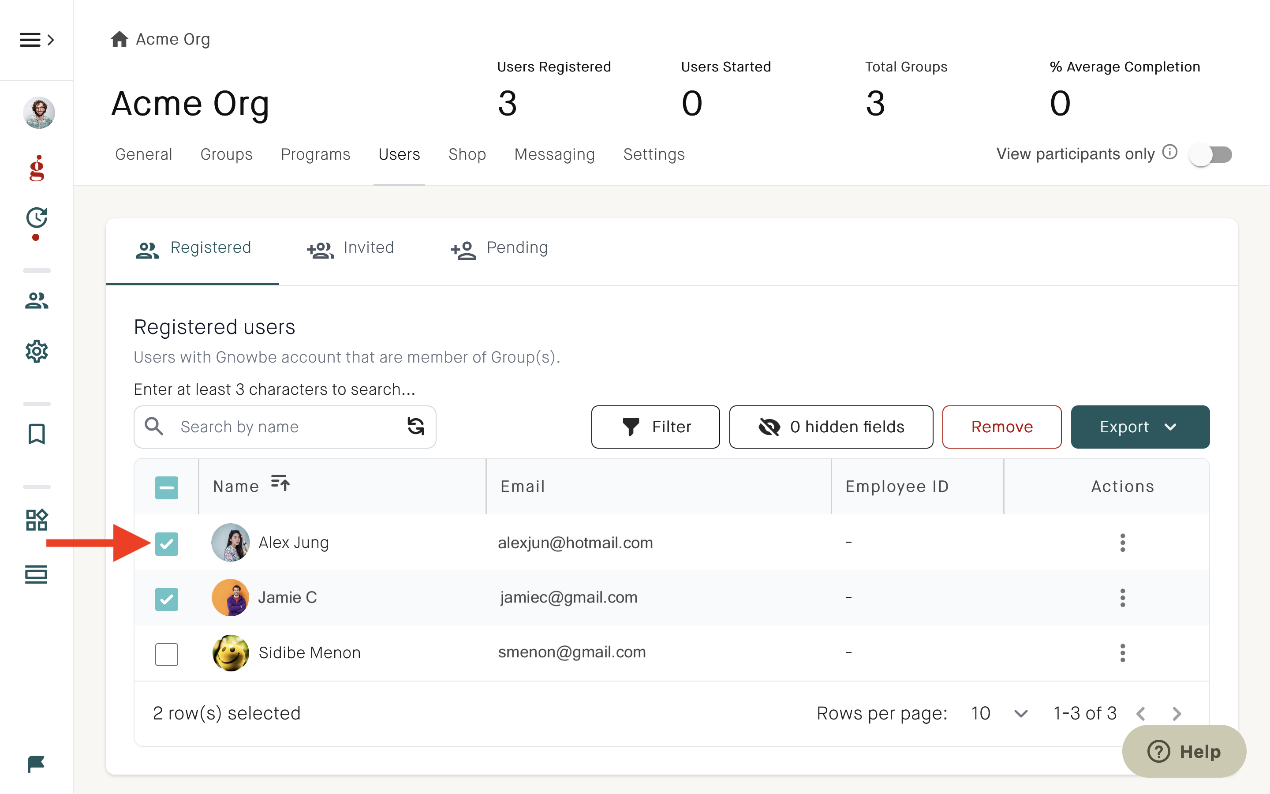Switch to the Messaging tab

pyautogui.click(x=554, y=154)
